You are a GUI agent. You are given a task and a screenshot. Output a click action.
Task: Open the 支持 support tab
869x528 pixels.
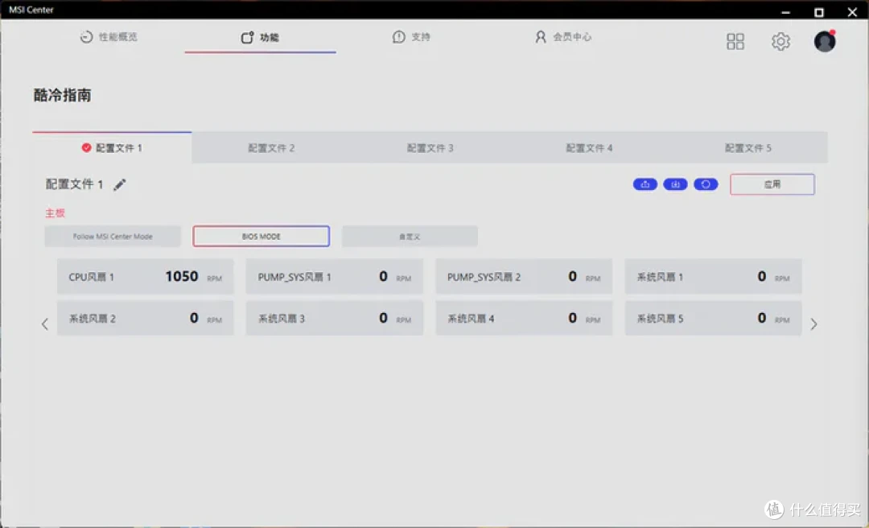[411, 37]
